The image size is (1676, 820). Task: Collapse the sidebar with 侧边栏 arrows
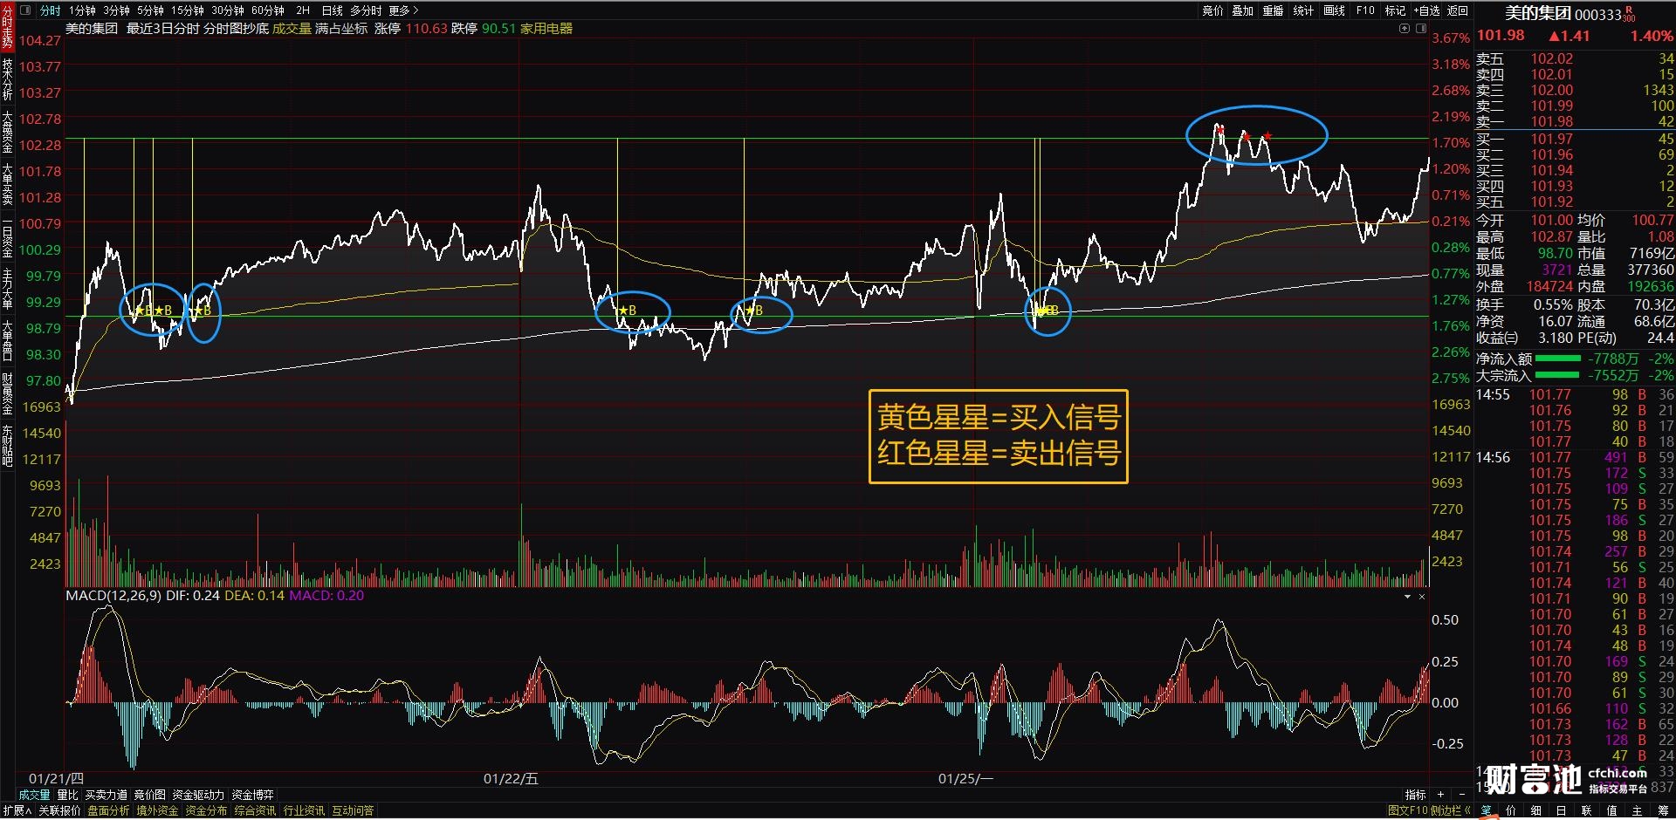tap(1450, 810)
